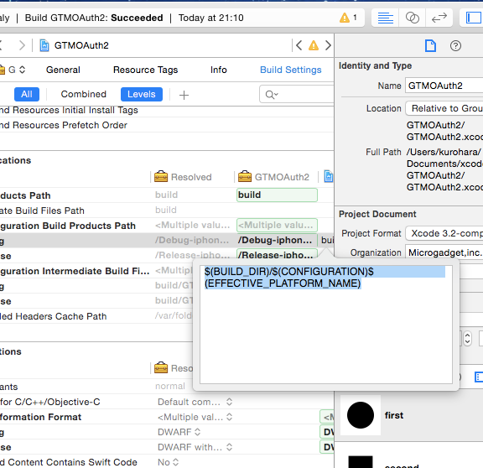Open the DWARF popup for debug
Screen dimensions: 483x468
coord(179,432)
